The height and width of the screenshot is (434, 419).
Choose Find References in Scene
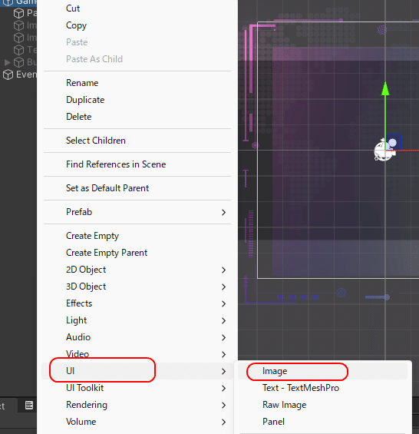(x=137, y=164)
